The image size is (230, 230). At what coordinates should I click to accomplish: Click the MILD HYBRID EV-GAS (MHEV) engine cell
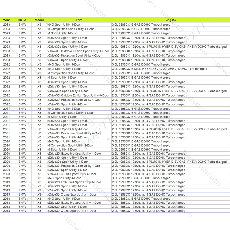(x=170, y=69)
